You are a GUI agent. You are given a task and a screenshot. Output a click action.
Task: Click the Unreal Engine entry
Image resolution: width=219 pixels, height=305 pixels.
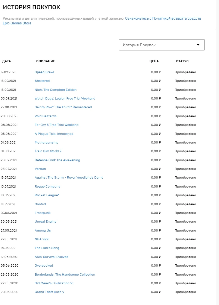pos(45,221)
